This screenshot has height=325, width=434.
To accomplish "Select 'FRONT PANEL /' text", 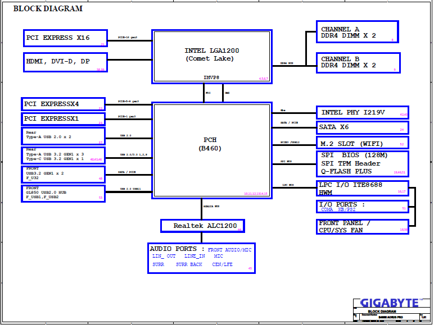I will click(x=344, y=223).
